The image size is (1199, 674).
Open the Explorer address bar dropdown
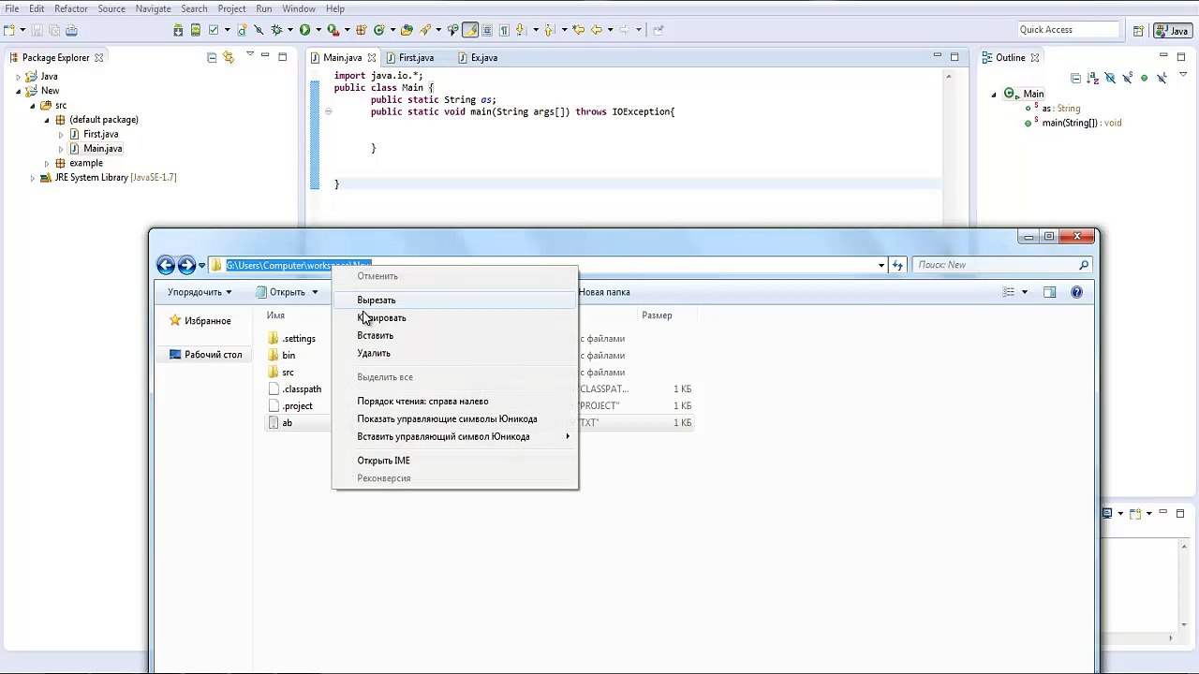(881, 265)
